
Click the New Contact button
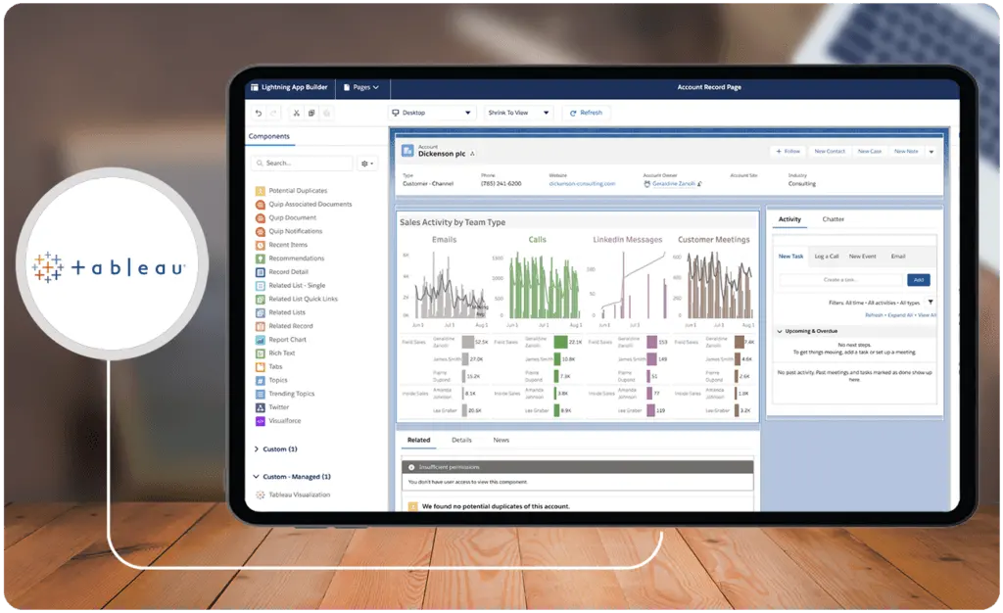pyautogui.click(x=830, y=152)
